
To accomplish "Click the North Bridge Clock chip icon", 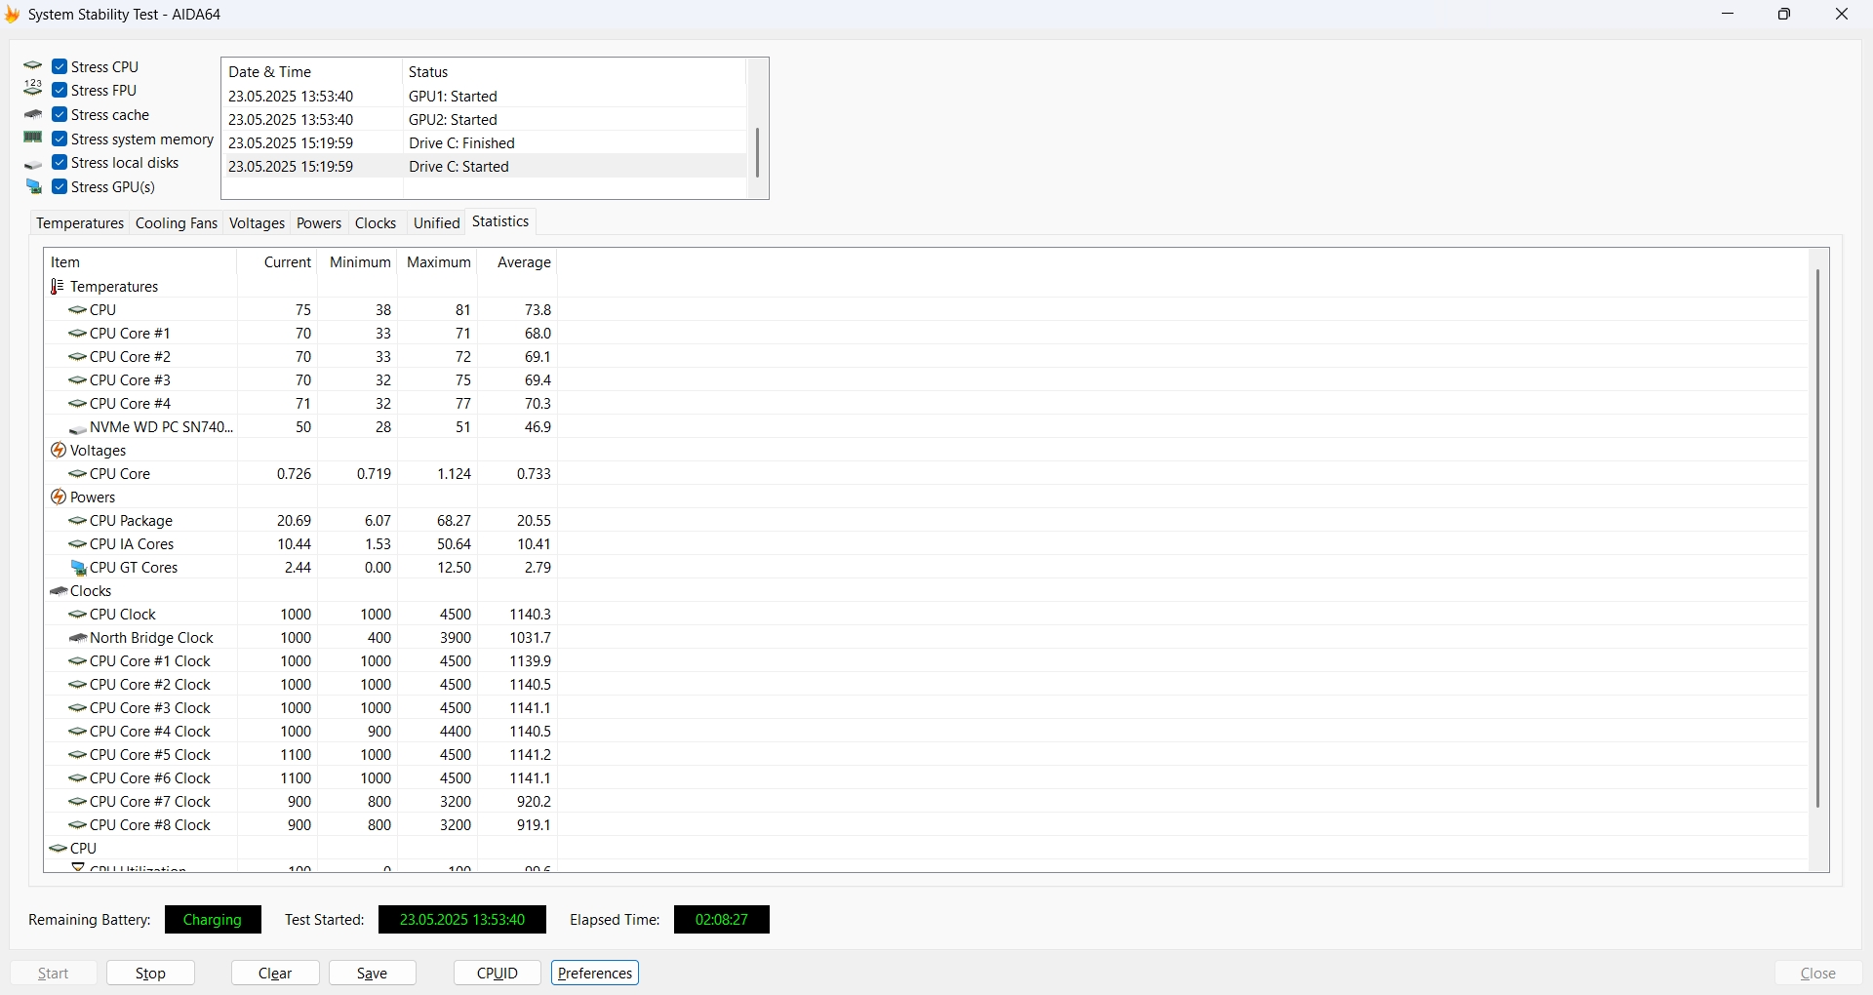I will click(x=79, y=639).
